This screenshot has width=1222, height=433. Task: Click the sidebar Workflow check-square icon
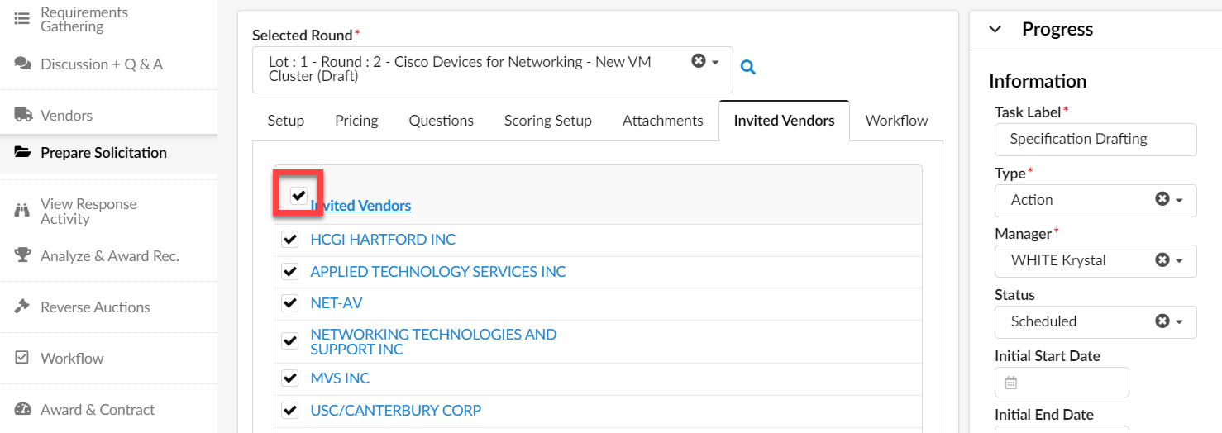[23, 358]
